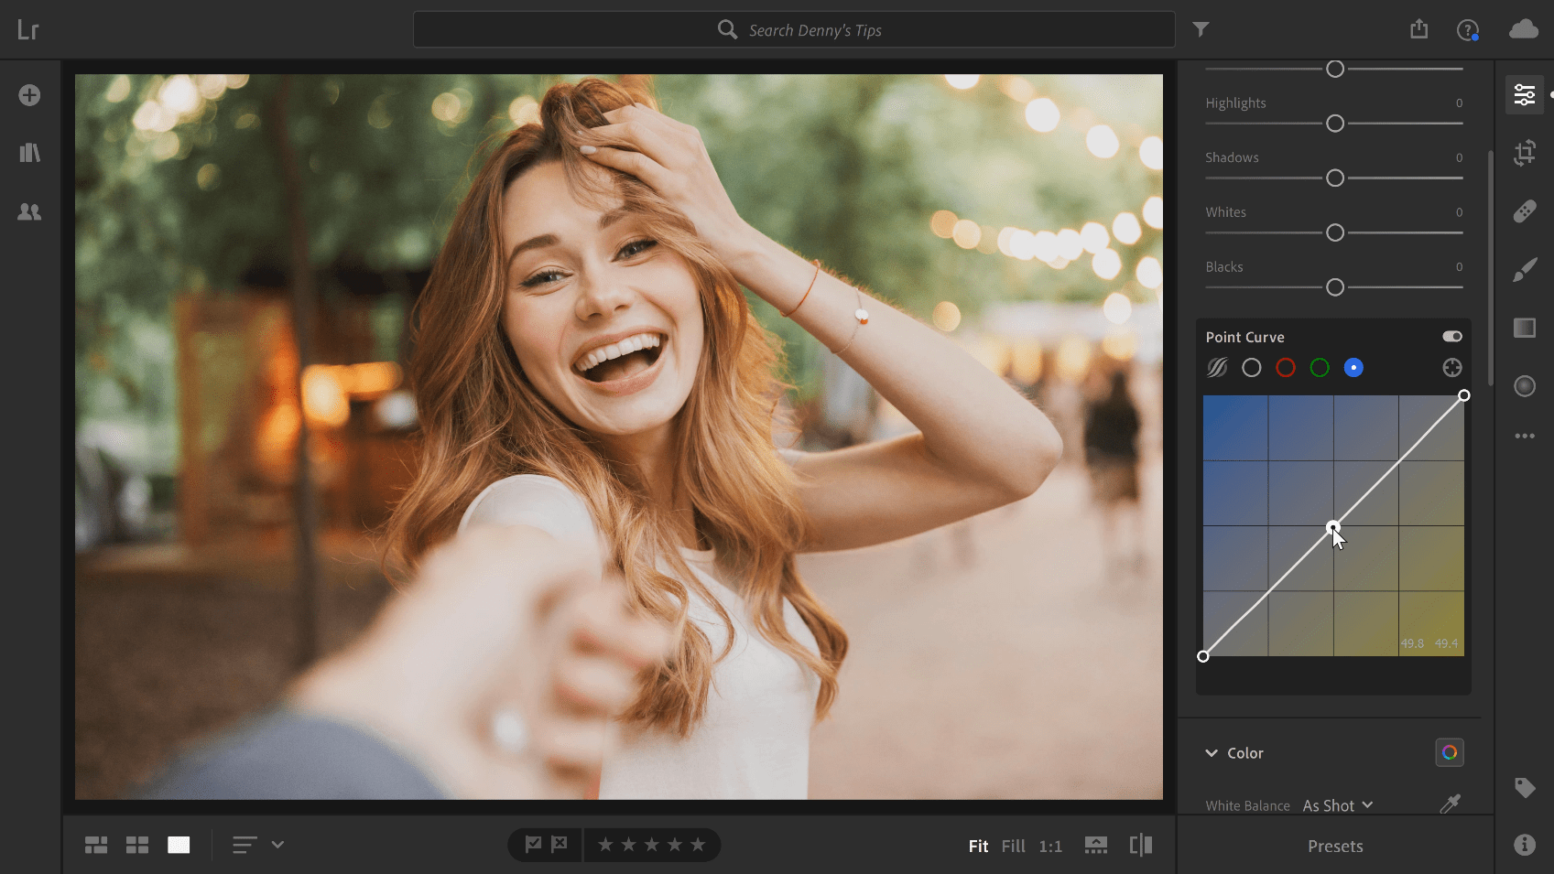
Task: Open the Presets panel
Action: pos(1334,847)
